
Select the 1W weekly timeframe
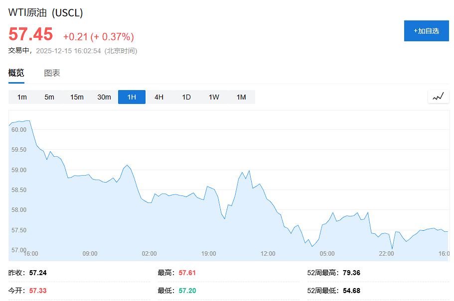213,97
